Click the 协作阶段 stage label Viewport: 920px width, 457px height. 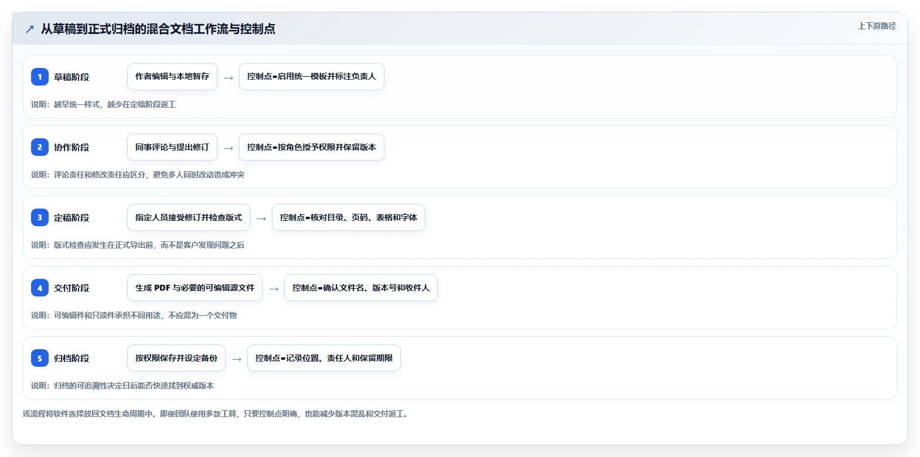pyautogui.click(x=71, y=147)
